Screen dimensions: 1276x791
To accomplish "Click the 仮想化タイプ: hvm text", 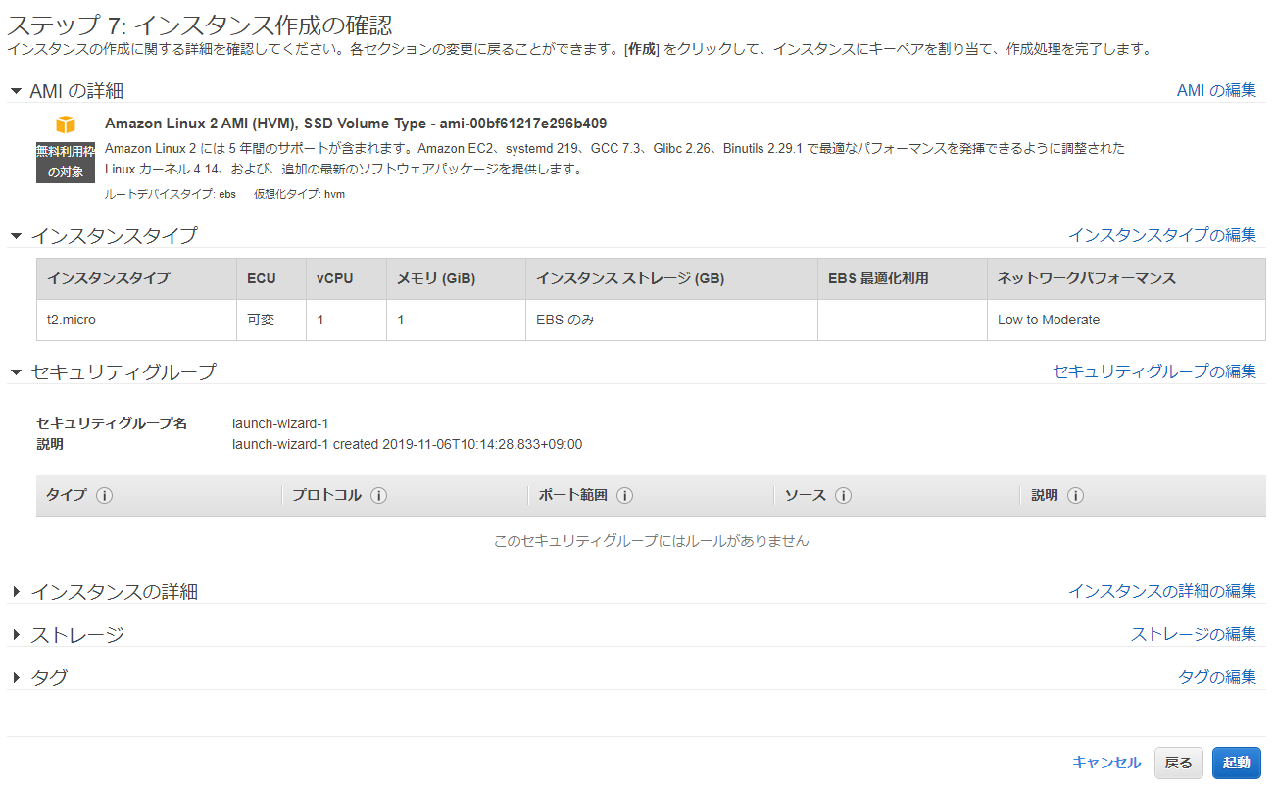I will (x=299, y=194).
